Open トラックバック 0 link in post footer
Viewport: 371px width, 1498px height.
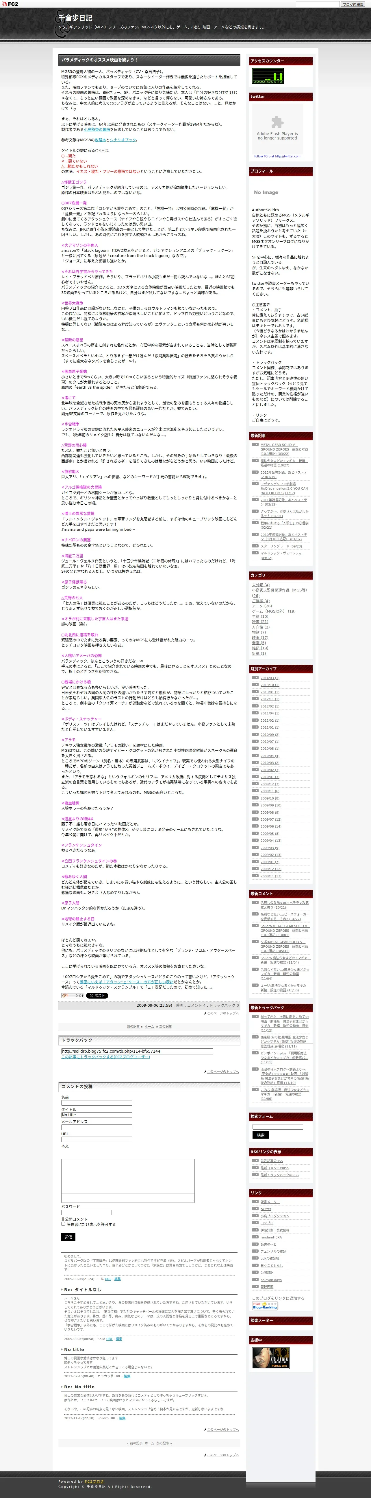tap(224, 1006)
